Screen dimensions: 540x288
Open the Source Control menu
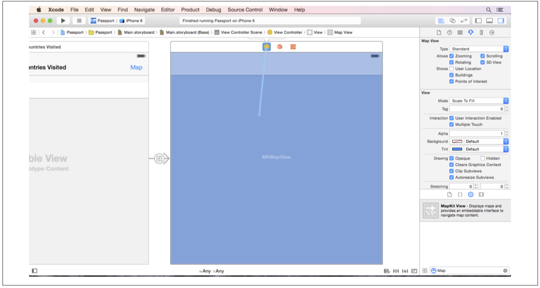[245, 10]
